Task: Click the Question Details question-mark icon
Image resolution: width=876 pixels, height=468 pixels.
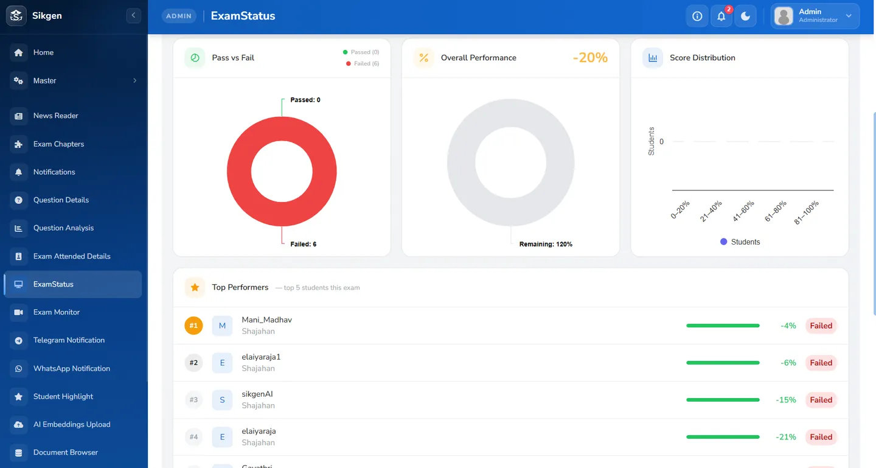Action: pos(18,200)
